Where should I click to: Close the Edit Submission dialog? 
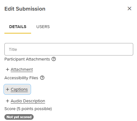(129, 8)
